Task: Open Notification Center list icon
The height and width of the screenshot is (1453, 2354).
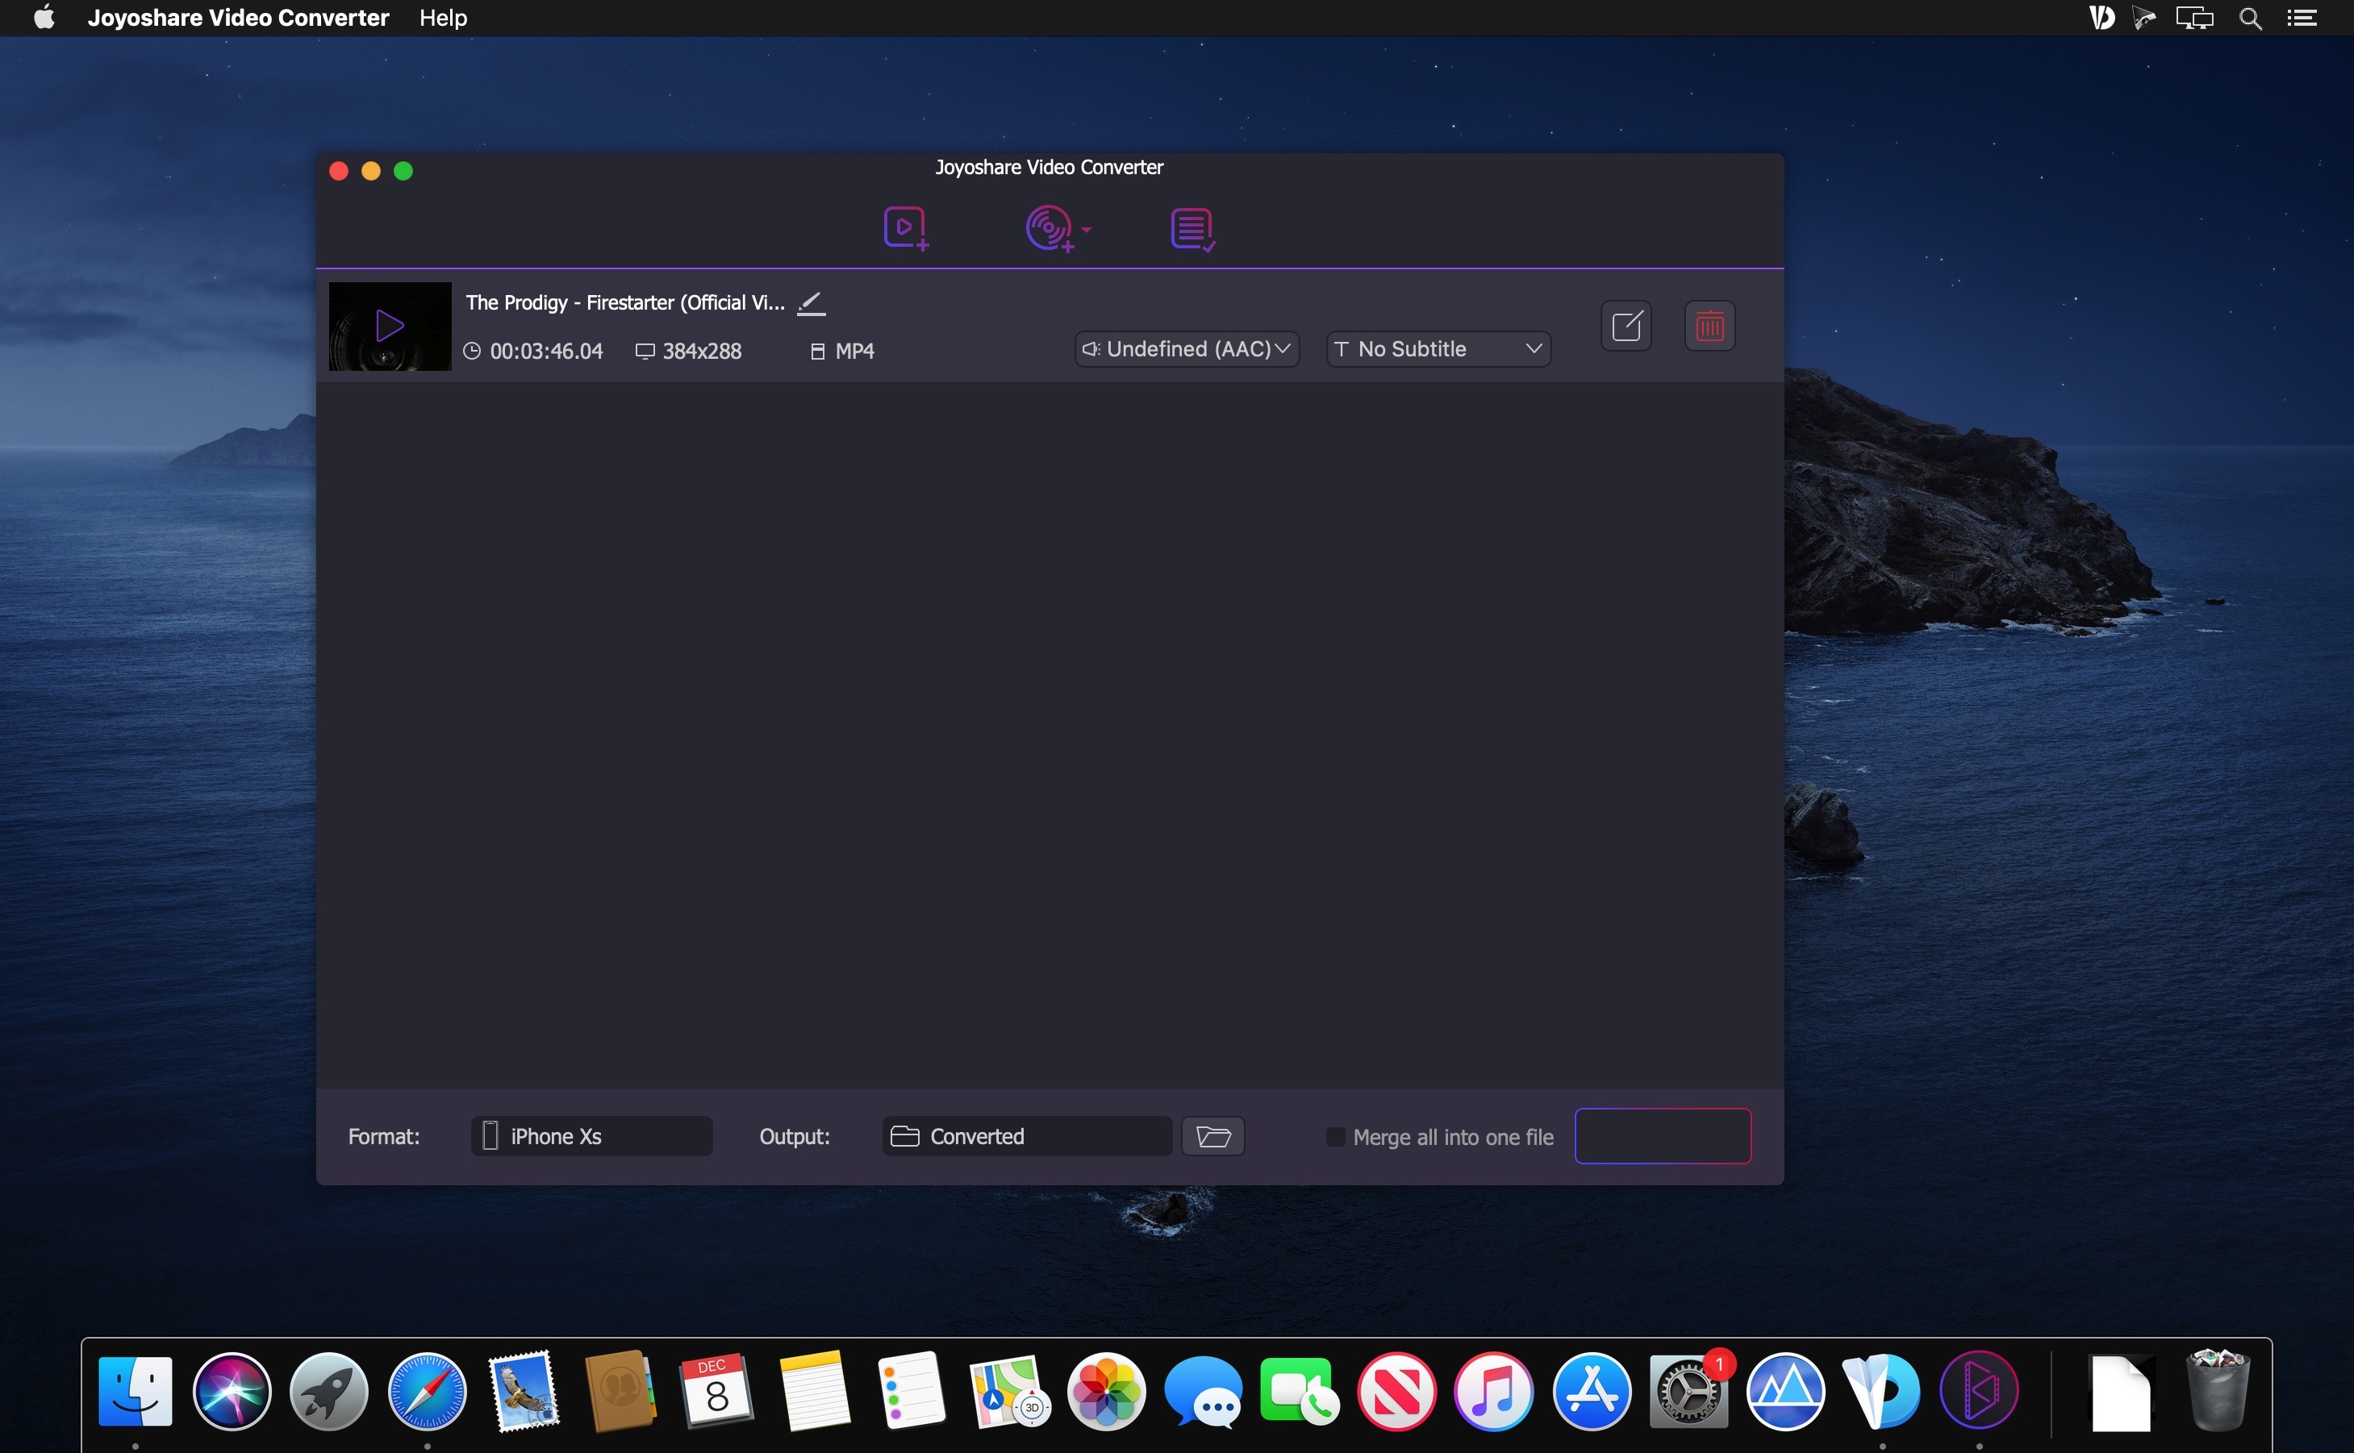Action: [2302, 19]
